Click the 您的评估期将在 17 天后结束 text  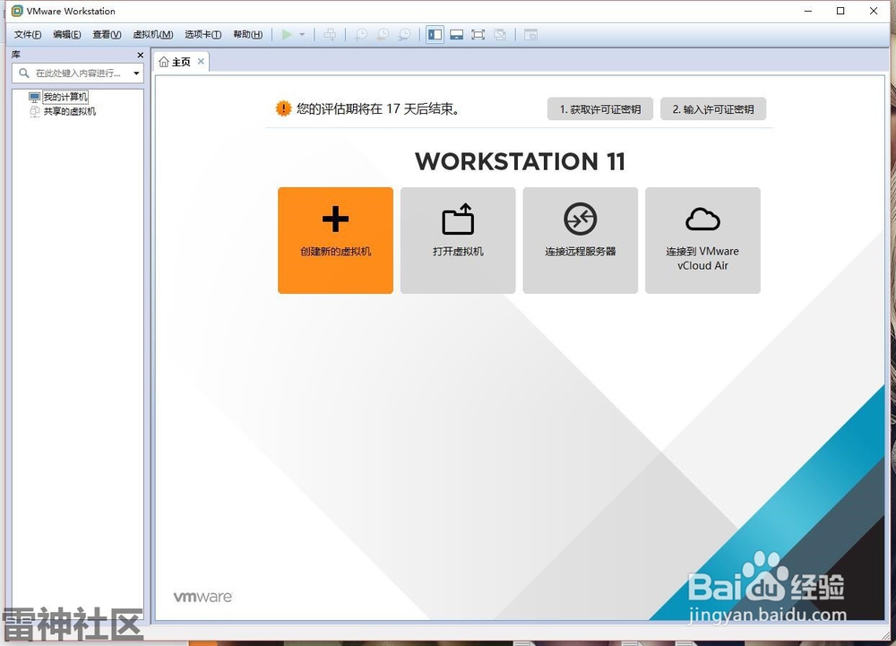378,108
